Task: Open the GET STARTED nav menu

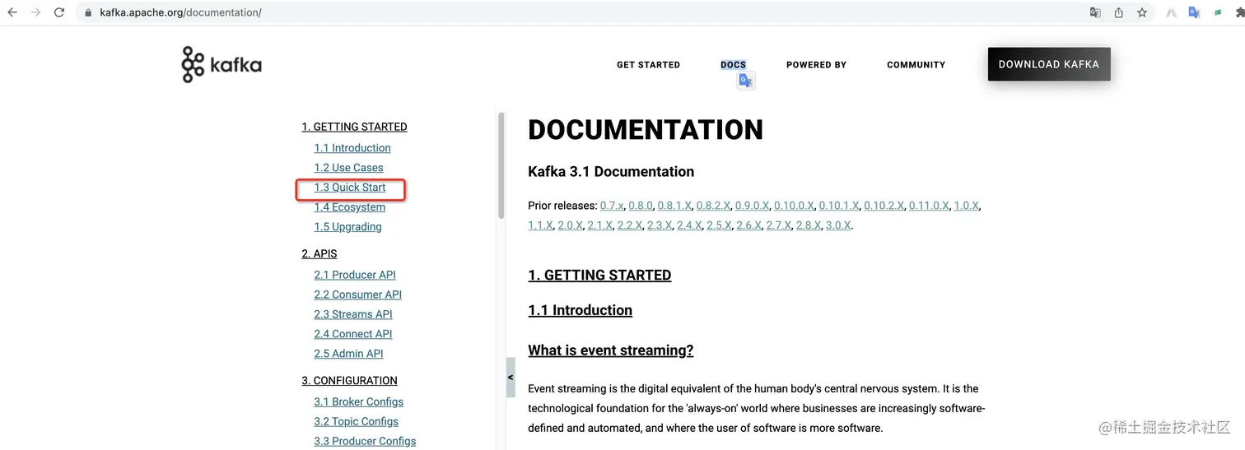Action: tap(648, 64)
